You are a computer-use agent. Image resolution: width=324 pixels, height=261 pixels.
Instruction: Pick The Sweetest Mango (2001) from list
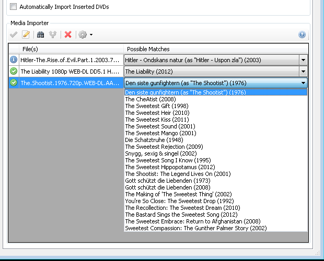tap(216, 133)
